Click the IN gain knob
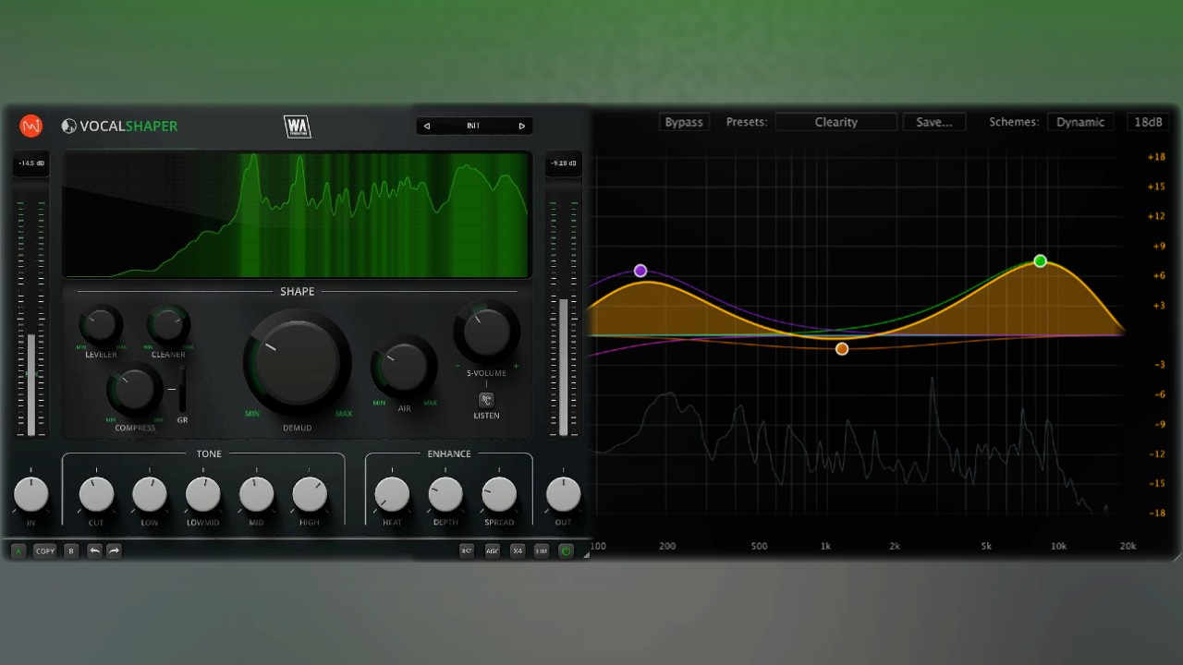1183x665 pixels. pyautogui.click(x=30, y=495)
